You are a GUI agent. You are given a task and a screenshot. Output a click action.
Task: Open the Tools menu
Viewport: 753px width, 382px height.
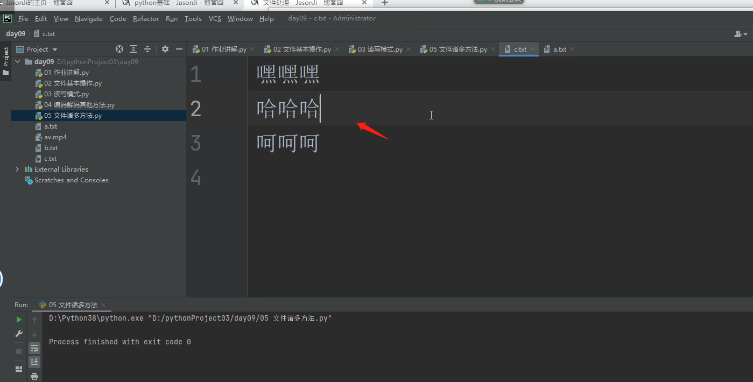193,18
